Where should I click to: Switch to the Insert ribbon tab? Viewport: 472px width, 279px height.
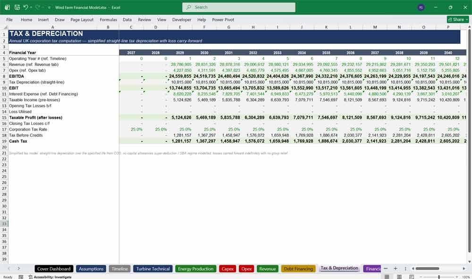click(x=43, y=19)
